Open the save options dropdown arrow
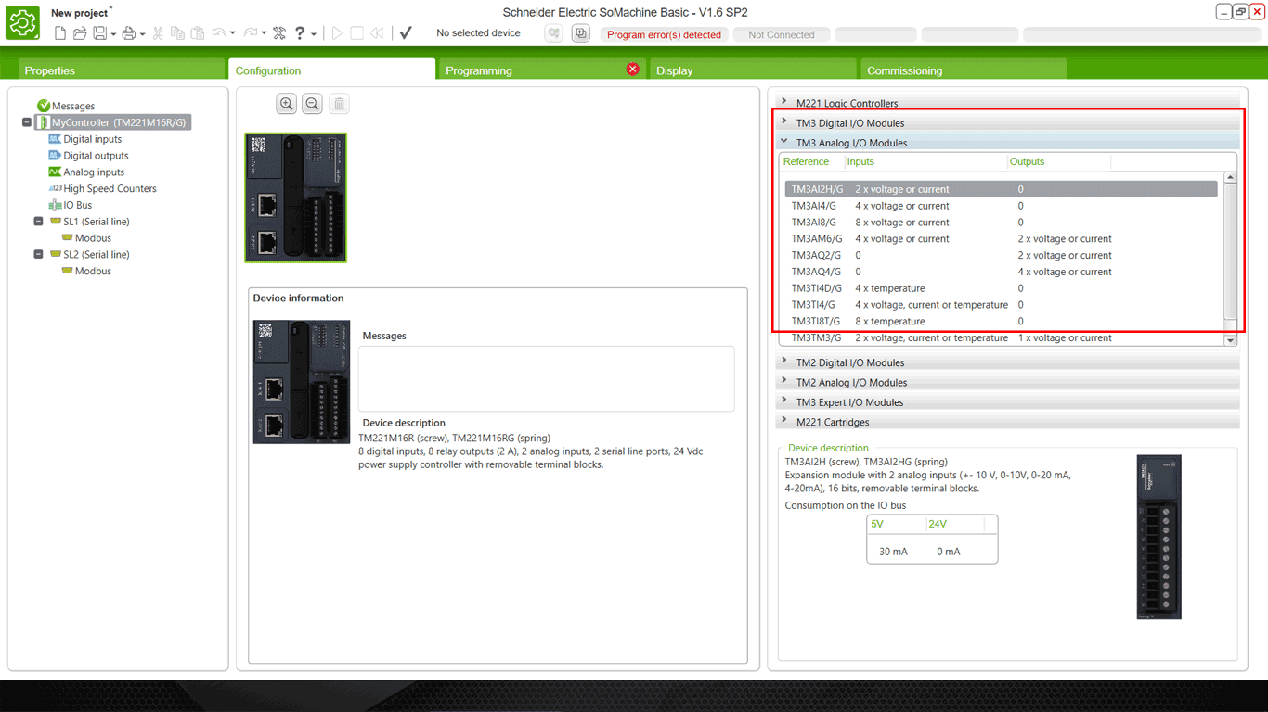Image resolution: width=1268 pixels, height=712 pixels. (113, 34)
